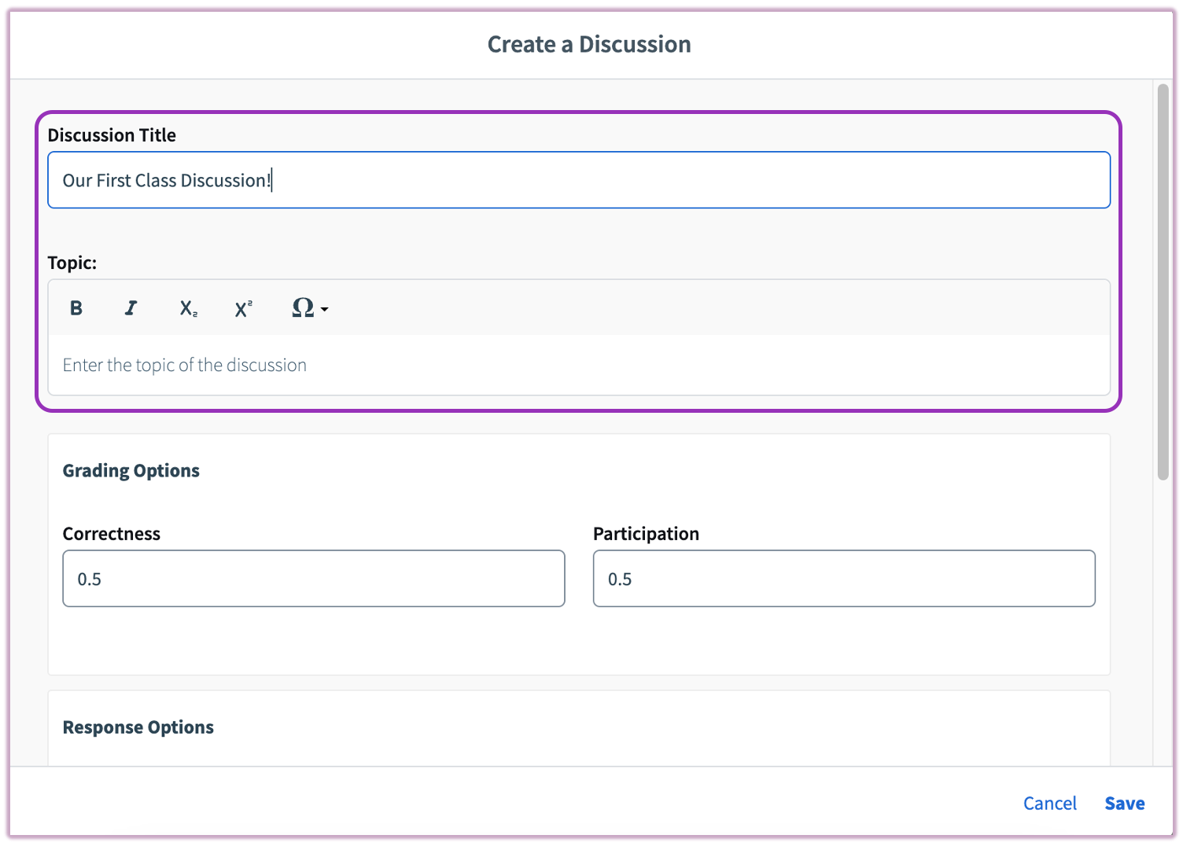Select the subscript formatting button
The width and height of the screenshot is (1183, 846).
(188, 308)
